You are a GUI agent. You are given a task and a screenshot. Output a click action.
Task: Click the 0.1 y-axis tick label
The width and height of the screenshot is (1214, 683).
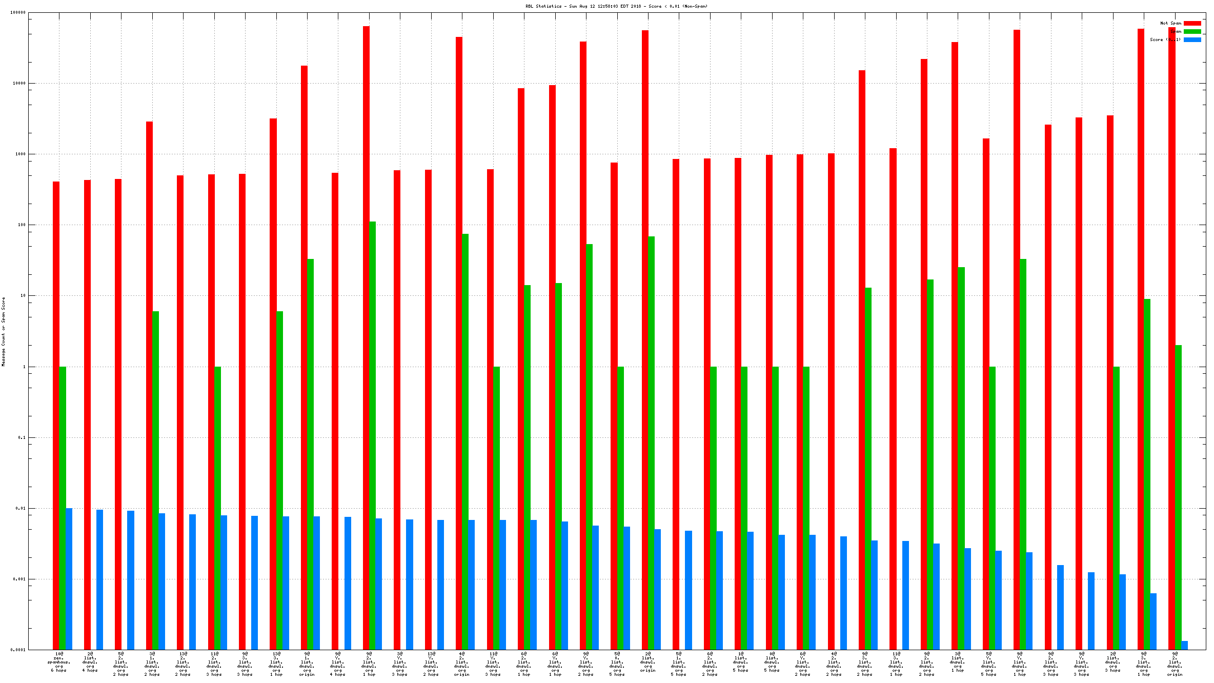pos(22,437)
